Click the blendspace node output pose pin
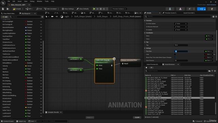This screenshot has width=218, height=123. pos(112,65)
